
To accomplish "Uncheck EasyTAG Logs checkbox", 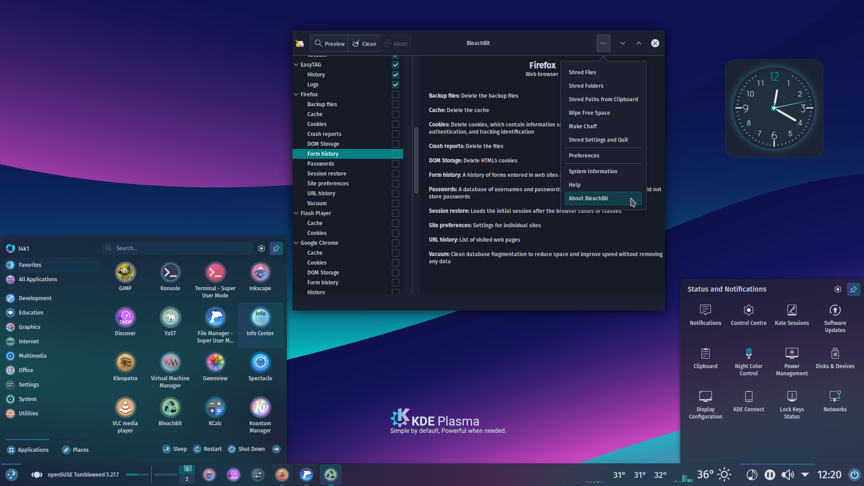I will (395, 85).
